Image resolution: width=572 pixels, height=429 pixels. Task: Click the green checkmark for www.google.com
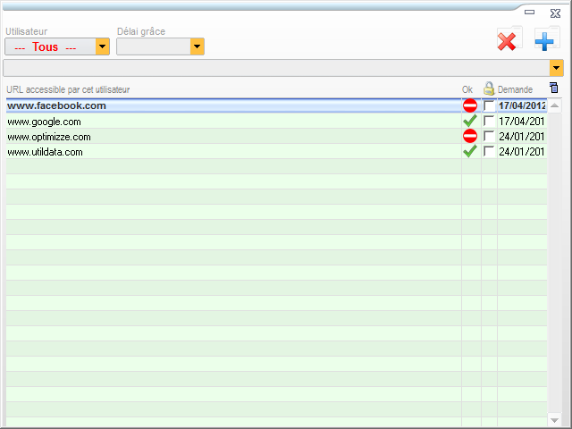pyautogui.click(x=470, y=121)
